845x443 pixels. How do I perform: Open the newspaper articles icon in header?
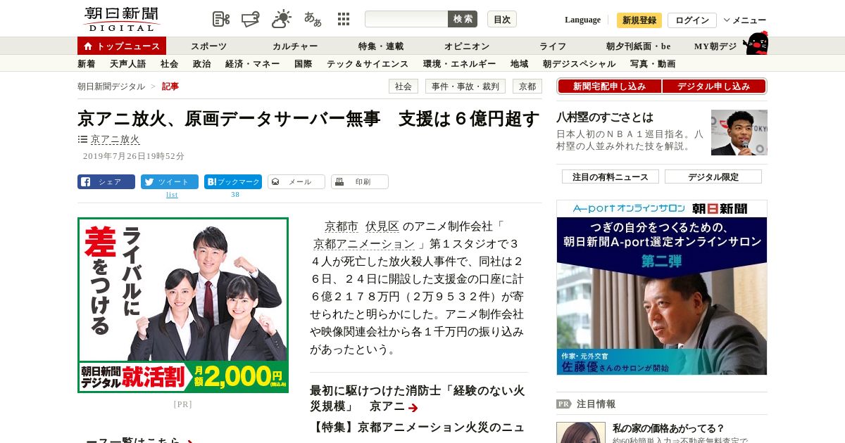pos(221,19)
